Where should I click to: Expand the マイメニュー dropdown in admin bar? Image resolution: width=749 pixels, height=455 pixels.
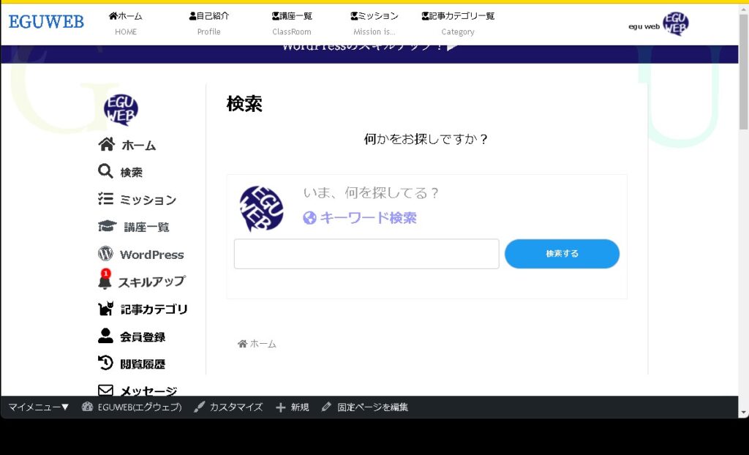39,407
